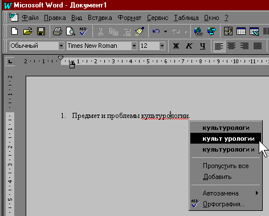Cut selection with scissors icon
This screenshot has height=216, width=269.
pyautogui.click(x=100, y=31)
